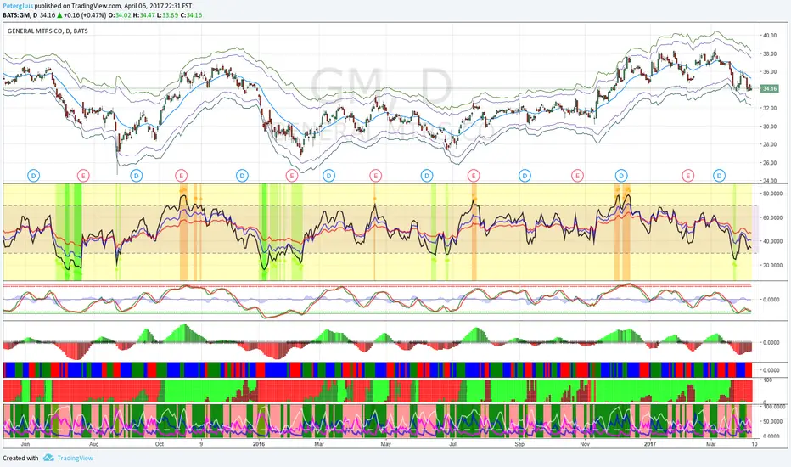
Task: Click the 20.0000 oscillator axis label
Action: click(x=772, y=265)
